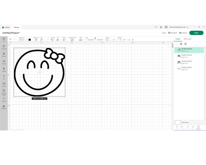Open the Arrange dropdown

52,40
